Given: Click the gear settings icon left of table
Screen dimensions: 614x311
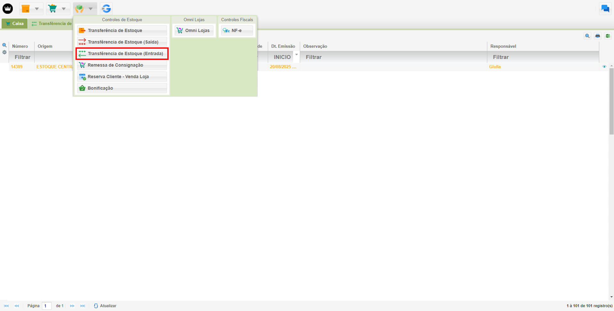Looking at the screenshot, I should [x=4, y=52].
